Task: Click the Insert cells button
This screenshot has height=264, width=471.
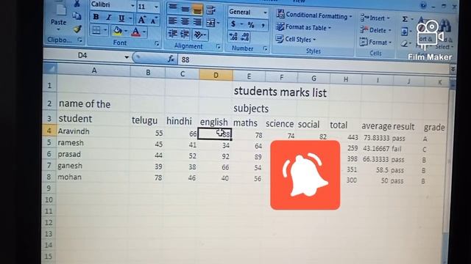Action: [x=375, y=18]
